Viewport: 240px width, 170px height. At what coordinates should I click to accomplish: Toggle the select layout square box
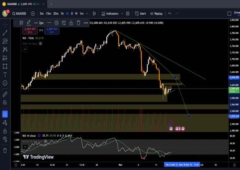(229, 13)
